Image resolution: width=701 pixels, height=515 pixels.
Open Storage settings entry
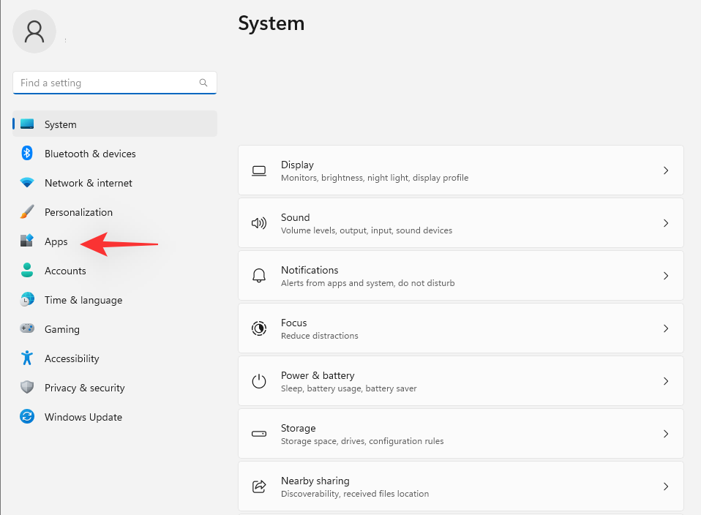click(x=461, y=433)
